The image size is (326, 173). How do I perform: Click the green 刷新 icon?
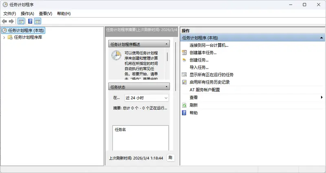pyautogui.click(x=185, y=105)
